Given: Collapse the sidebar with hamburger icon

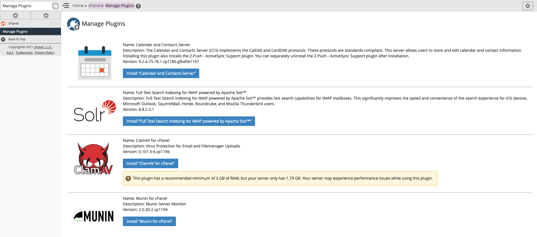Looking at the screenshot, I should (x=66, y=6).
